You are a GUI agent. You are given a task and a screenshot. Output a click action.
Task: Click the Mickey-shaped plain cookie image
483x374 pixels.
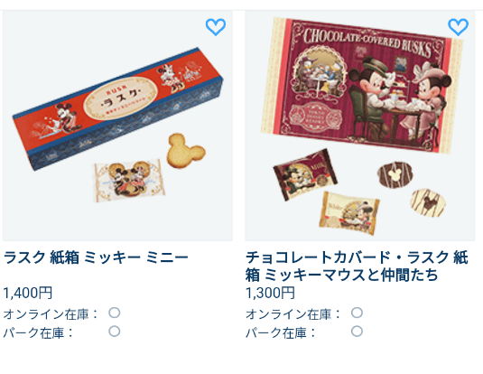pyautogui.click(x=186, y=151)
